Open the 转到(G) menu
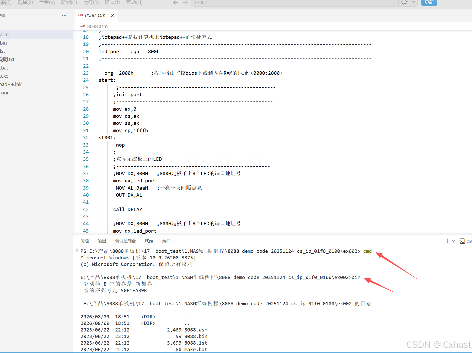This screenshot has width=472, height=353. (69, 2)
